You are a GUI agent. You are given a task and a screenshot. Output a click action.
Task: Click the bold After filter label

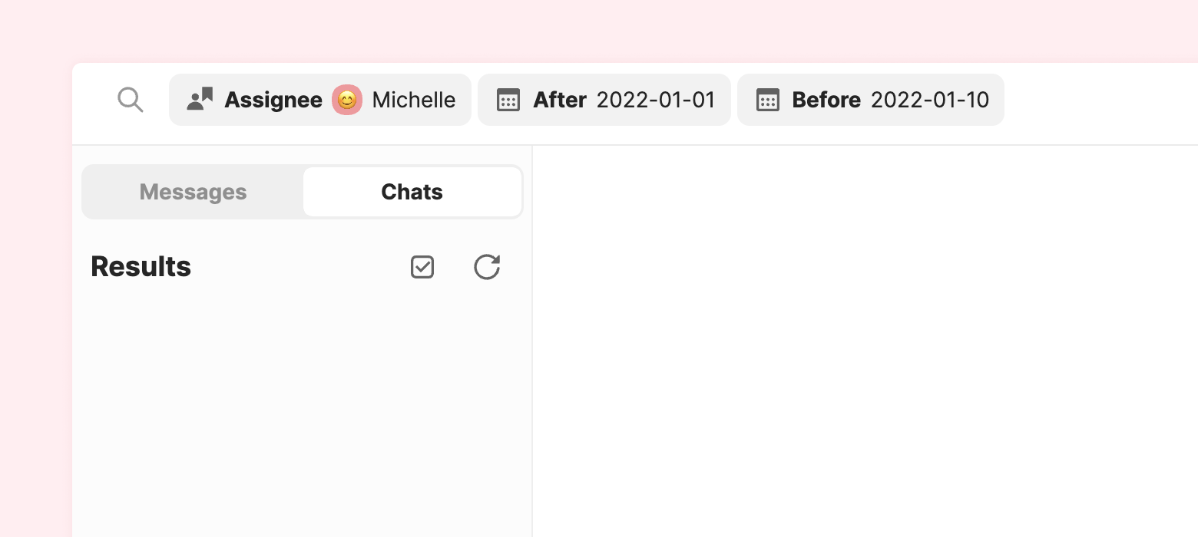tap(560, 100)
